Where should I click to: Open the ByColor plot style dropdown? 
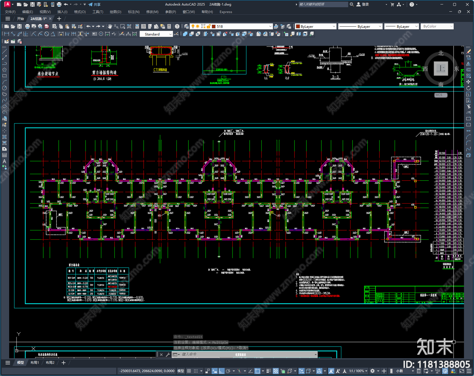[451, 26]
